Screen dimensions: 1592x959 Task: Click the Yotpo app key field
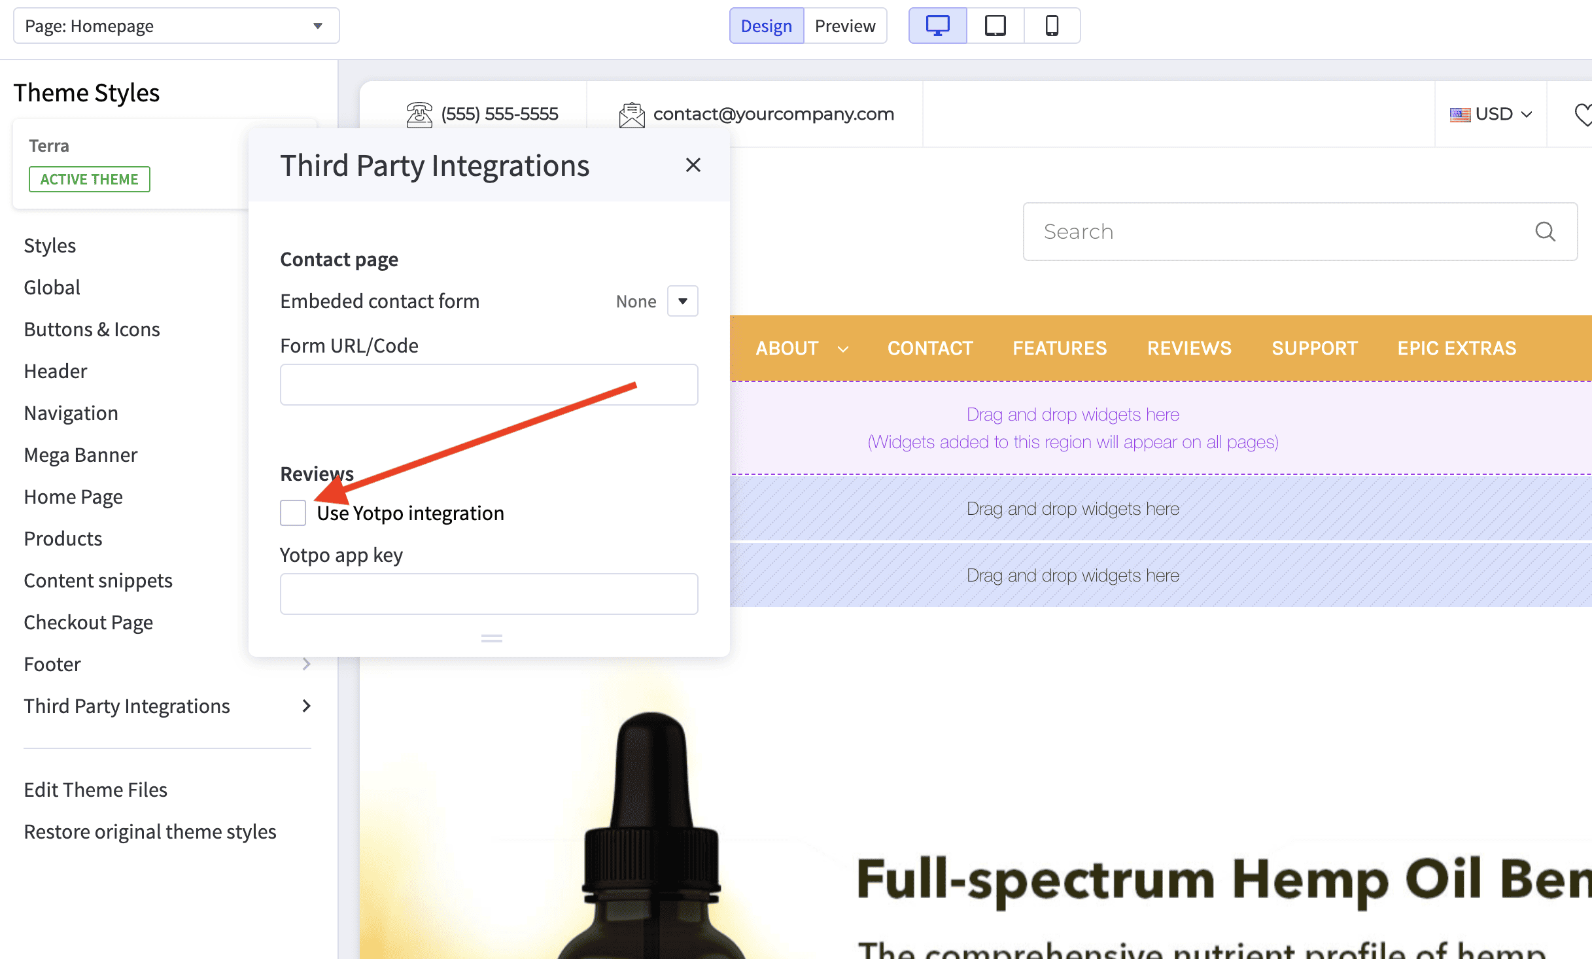[x=489, y=594]
